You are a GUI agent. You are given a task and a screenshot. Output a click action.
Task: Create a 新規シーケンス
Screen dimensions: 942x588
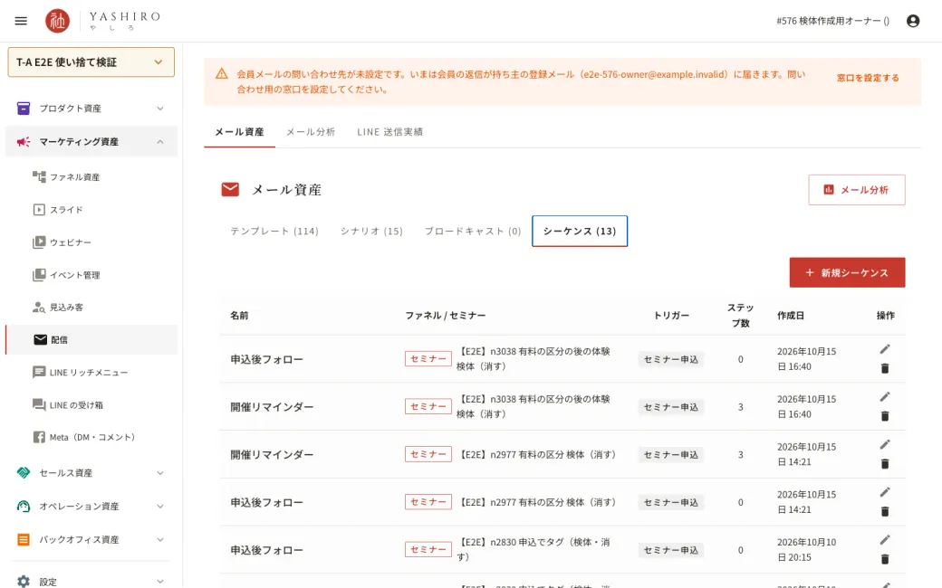(847, 272)
